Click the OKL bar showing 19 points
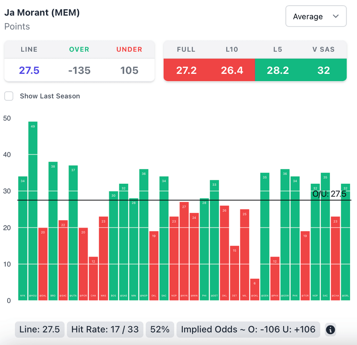Screen dimensions: 357x345 [154, 266]
